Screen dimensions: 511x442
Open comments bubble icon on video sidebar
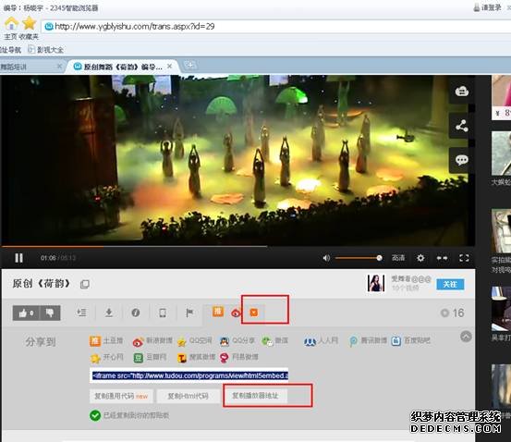click(461, 160)
